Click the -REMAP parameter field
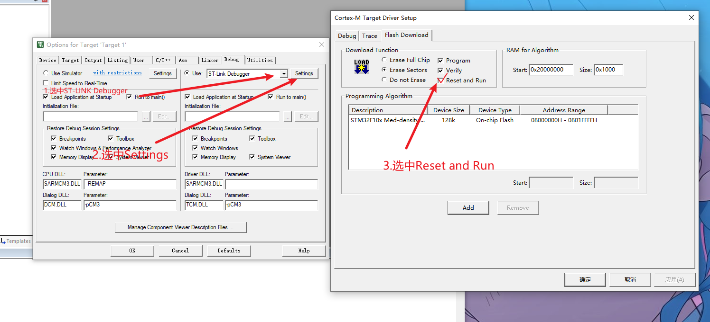Screen dimensions: 710x322 pyautogui.click(x=130, y=184)
